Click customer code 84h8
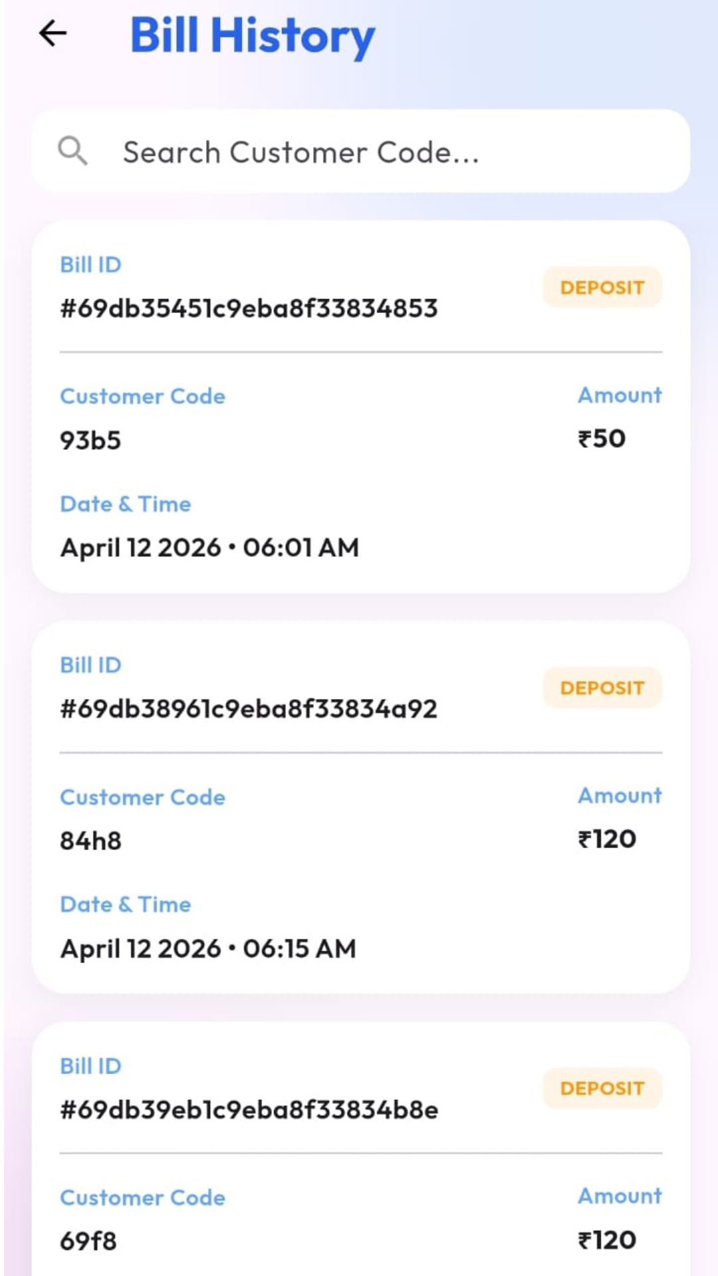Image resolution: width=718 pixels, height=1276 pixels. point(90,841)
